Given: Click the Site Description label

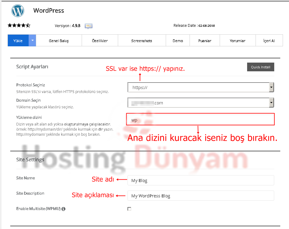Looking at the screenshot, I should pos(30,193).
